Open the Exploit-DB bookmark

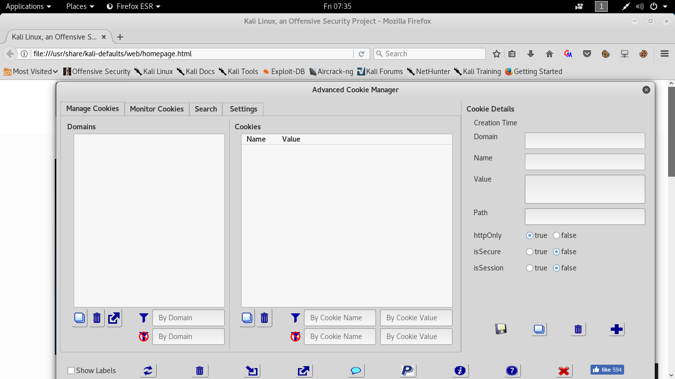[284, 72]
